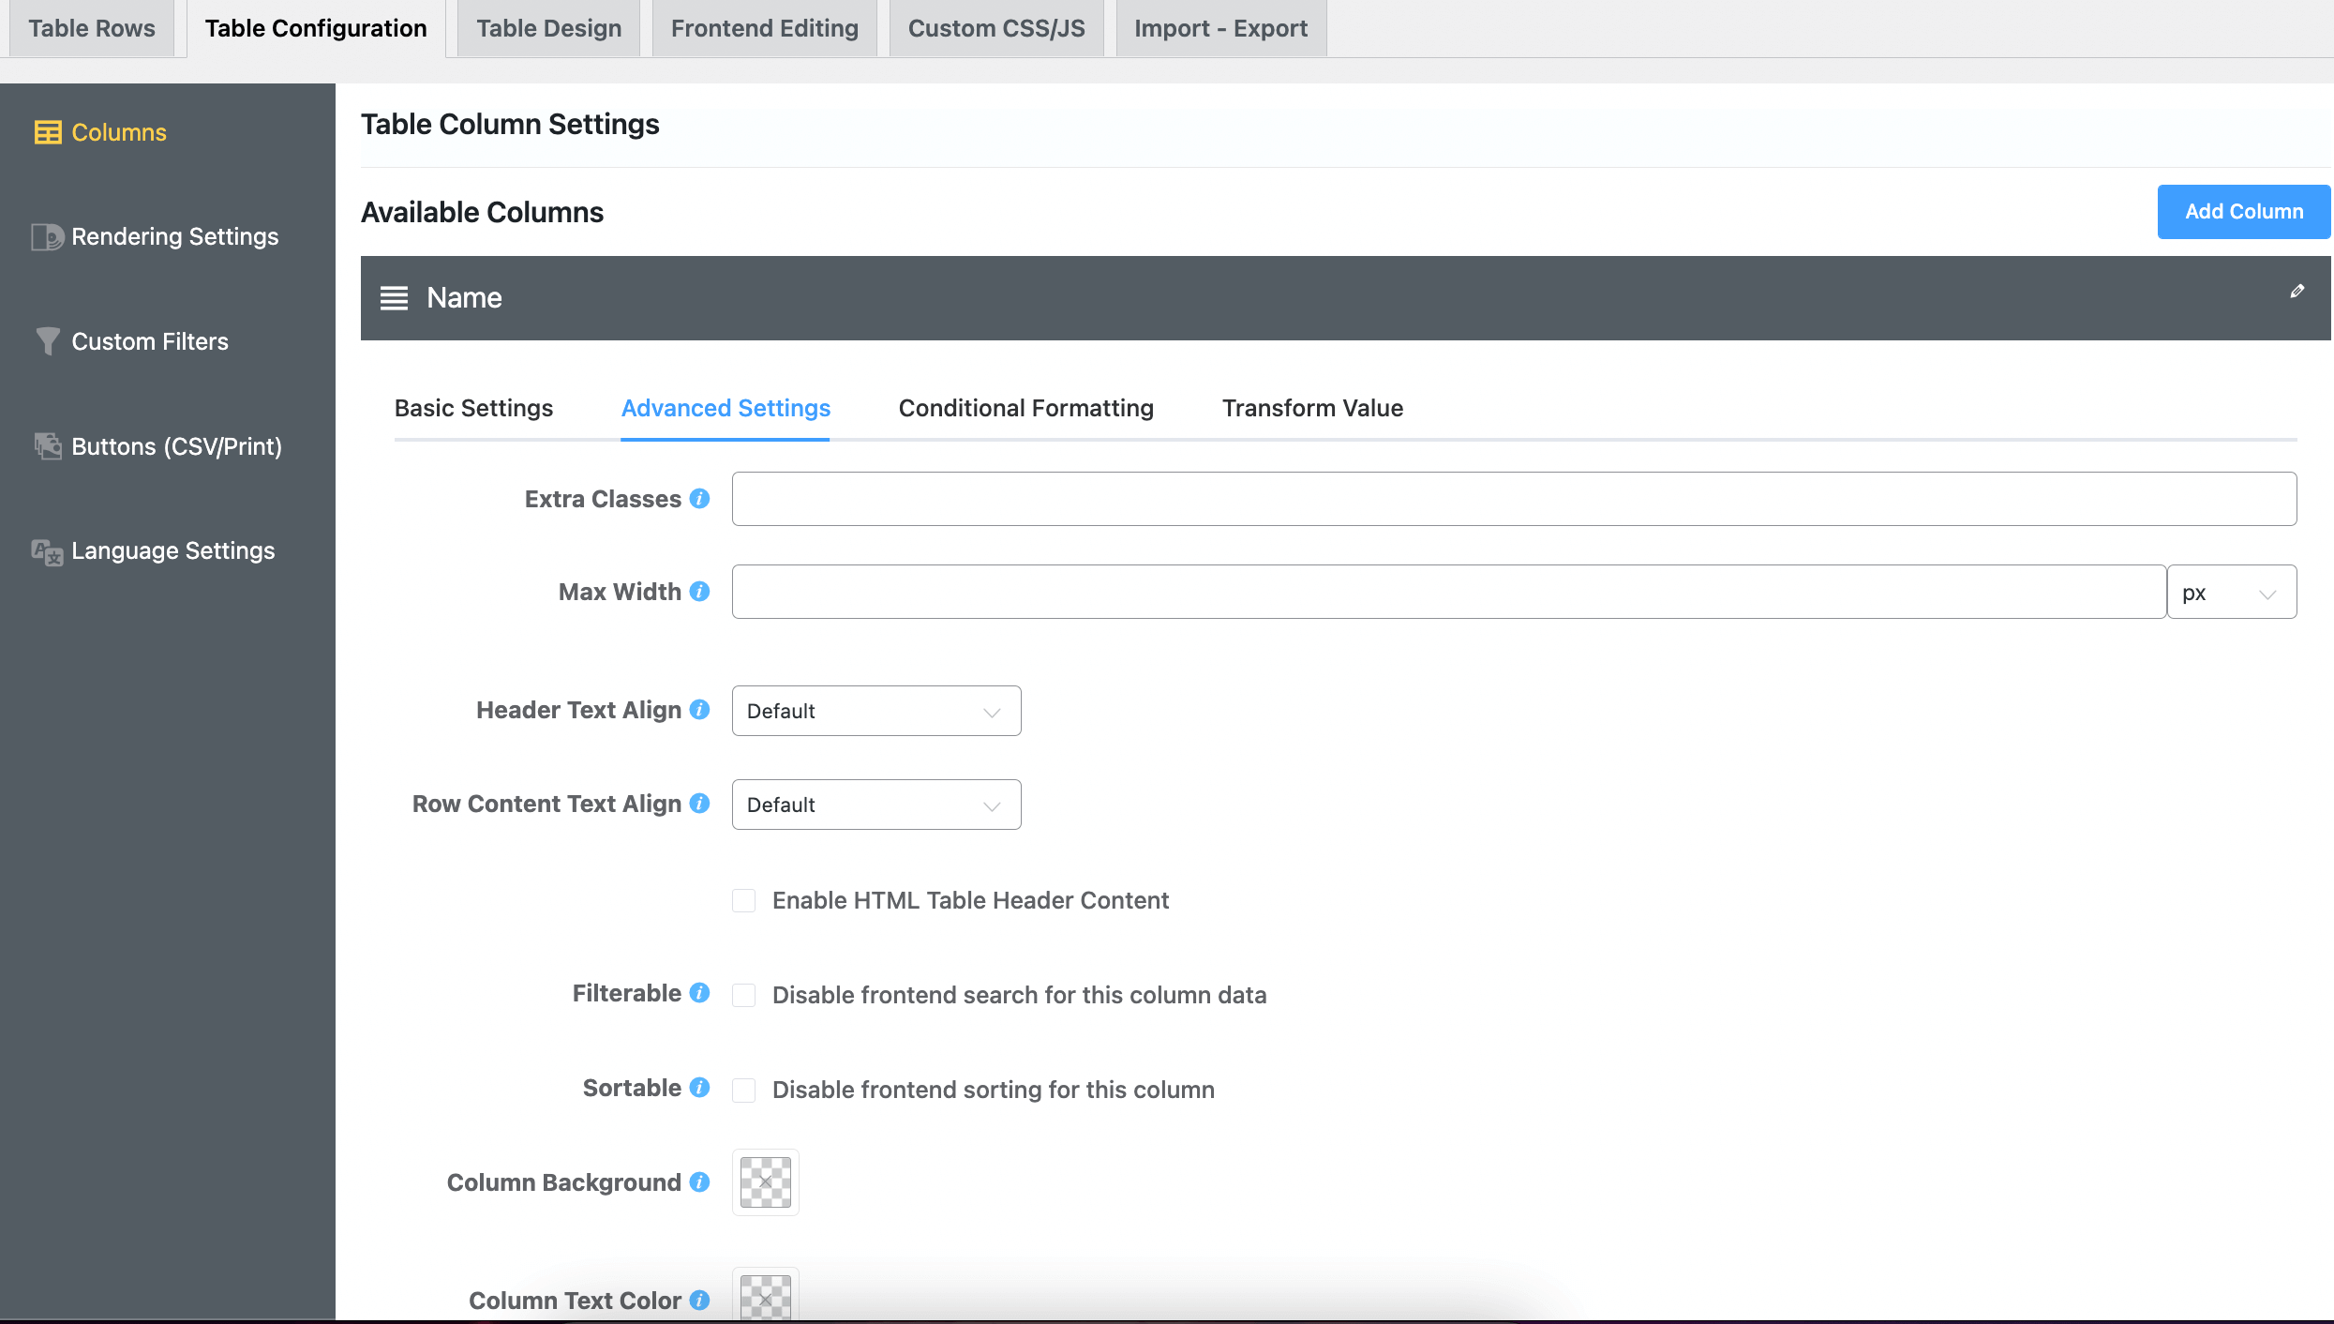Image resolution: width=2334 pixels, height=1324 pixels.
Task: Open the Column Text Color picker
Action: [766, 1296]
